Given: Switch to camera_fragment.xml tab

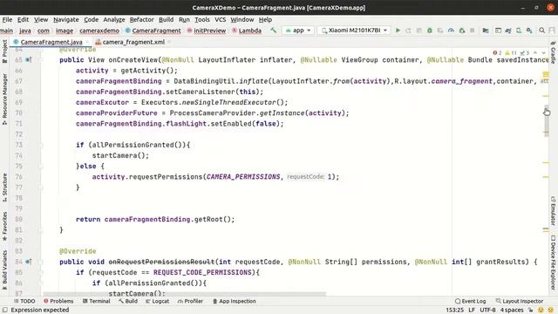Looking at the screenshot, I should pyautogui.click(x=133, y=42).
